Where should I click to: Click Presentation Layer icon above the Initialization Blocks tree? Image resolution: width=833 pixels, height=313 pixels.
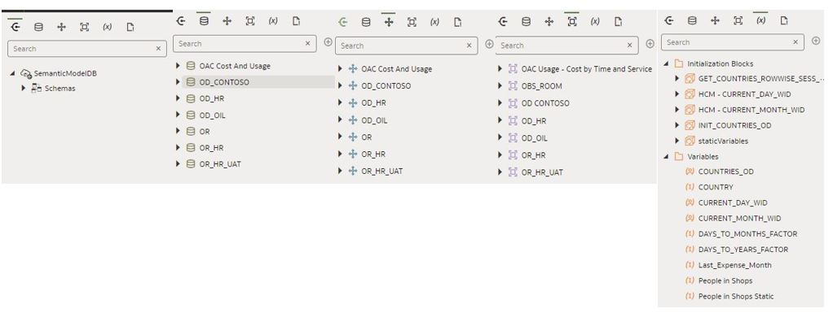pos(738,20)
